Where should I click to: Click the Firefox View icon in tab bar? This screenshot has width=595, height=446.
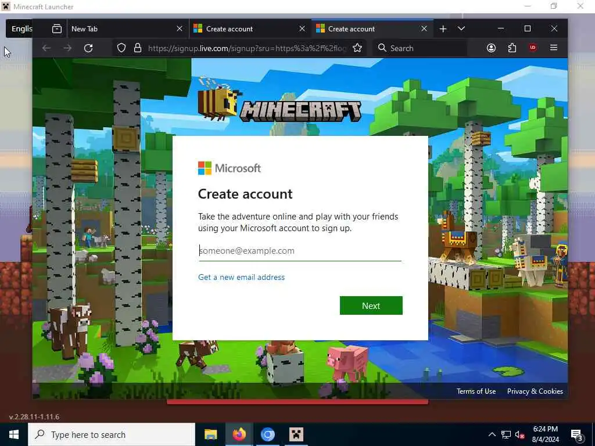tap(57, 29)
